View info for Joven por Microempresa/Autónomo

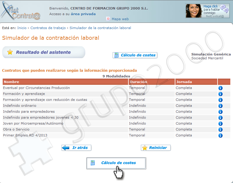coord(221,123)
